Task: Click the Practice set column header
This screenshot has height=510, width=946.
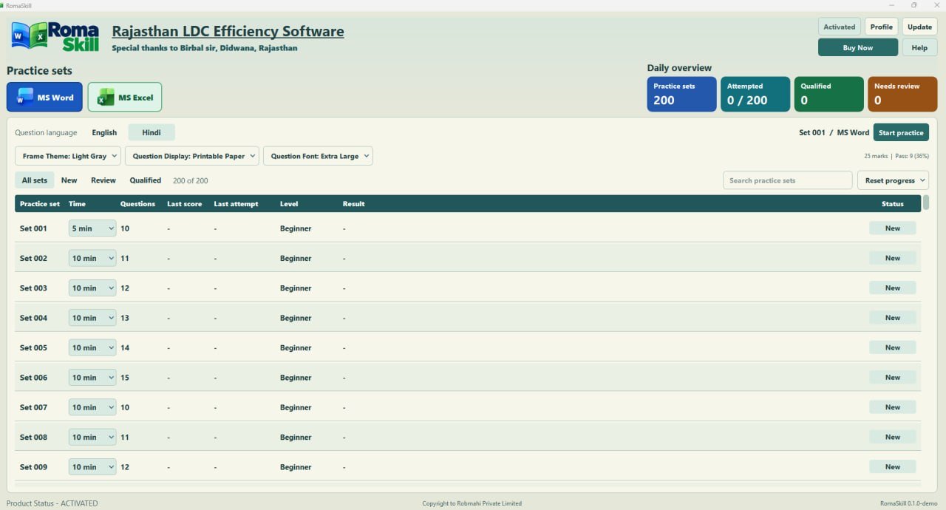Action: point(40,204)
